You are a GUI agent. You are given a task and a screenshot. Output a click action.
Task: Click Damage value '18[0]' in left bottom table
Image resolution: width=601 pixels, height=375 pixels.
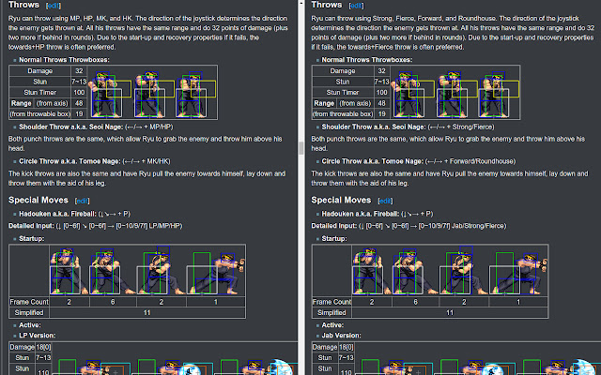43,347
